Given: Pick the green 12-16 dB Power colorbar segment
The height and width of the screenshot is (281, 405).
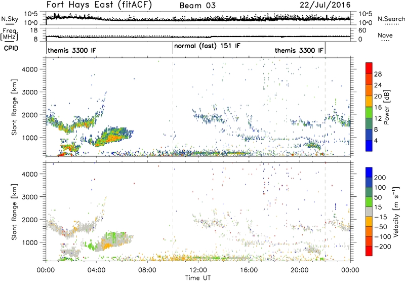Looking at the screenshot, I should point(369,113).
